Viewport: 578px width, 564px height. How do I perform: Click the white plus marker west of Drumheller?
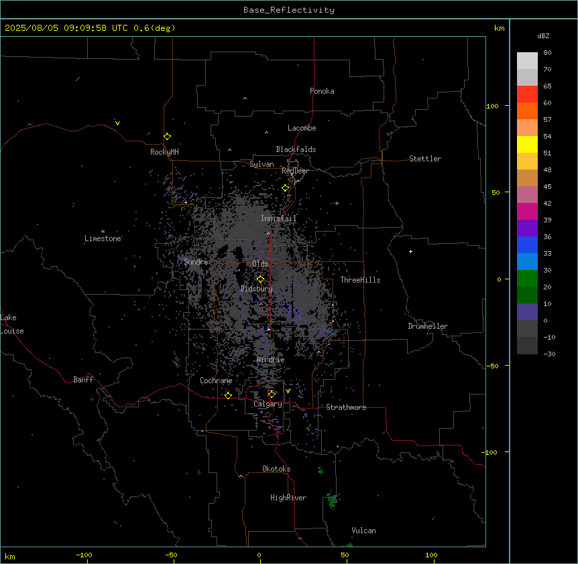410,251
